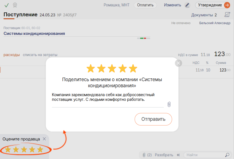Click the first star in seller rating widget

click(8, 150)
